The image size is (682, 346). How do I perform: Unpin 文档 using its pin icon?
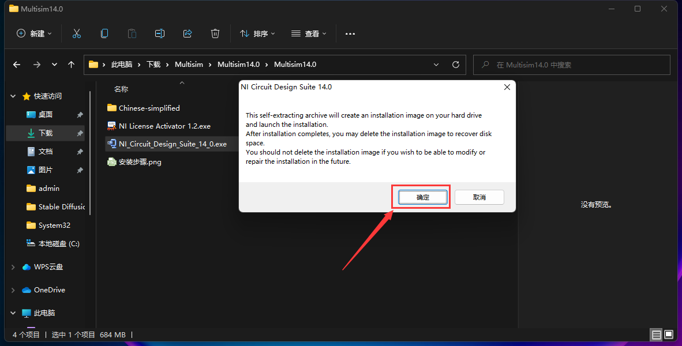point(80,152)
